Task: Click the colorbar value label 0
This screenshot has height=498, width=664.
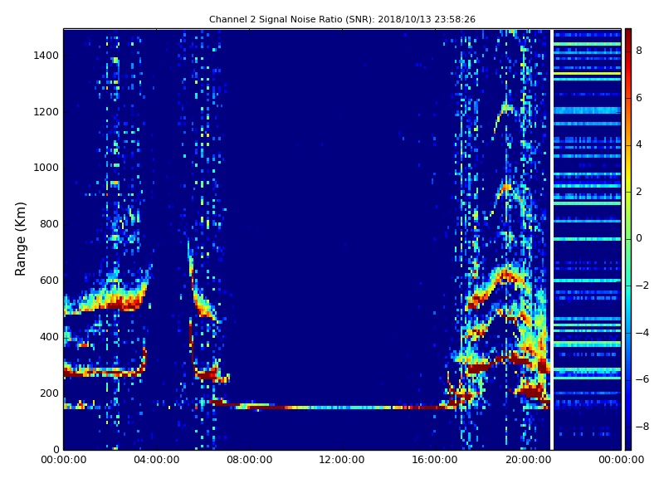Action: 639,238
